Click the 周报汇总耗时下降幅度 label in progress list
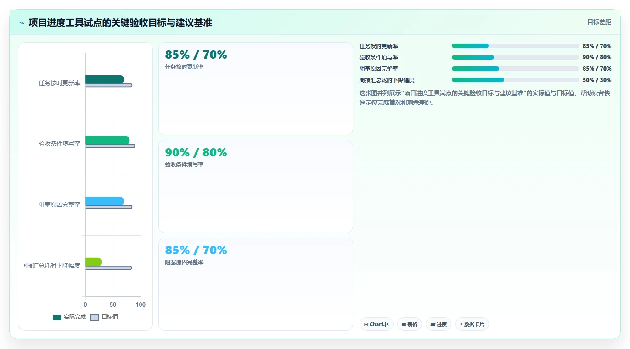This screenshot has height=349, width=630. [387, 80]
